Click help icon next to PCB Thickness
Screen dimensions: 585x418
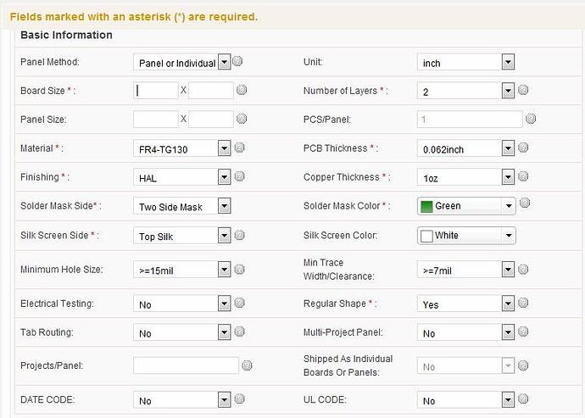coord(523,148)
